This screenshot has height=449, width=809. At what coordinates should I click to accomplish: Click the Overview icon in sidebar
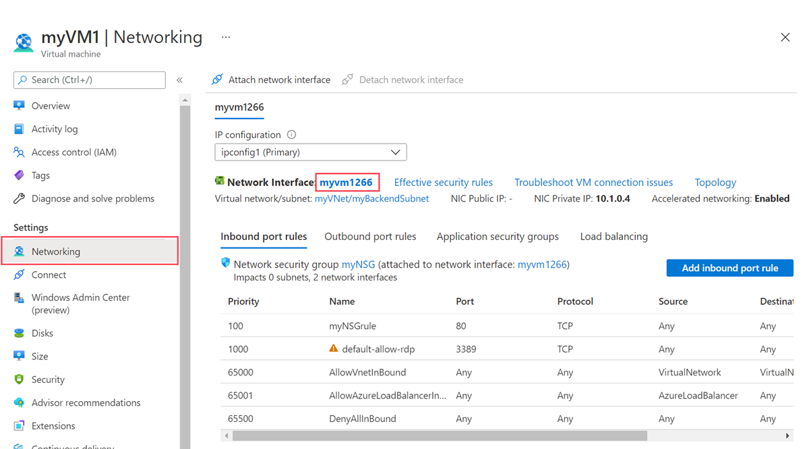tap(19, 106)
